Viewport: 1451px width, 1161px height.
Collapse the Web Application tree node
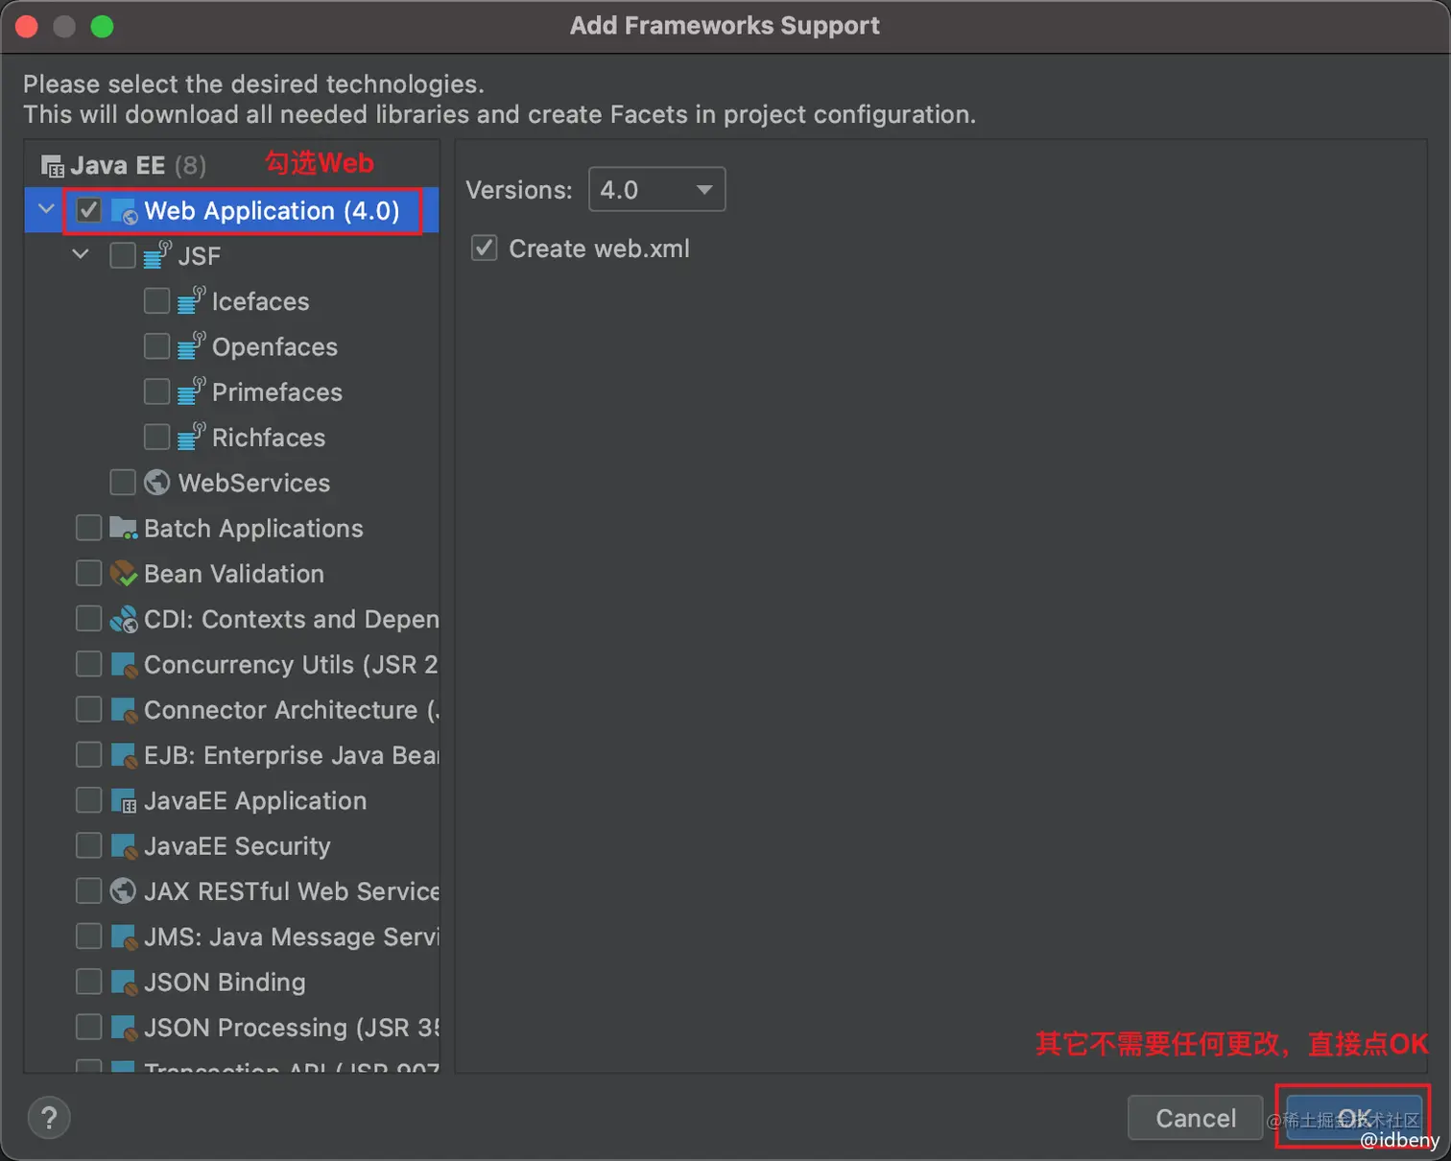click(x=46, y=208)
